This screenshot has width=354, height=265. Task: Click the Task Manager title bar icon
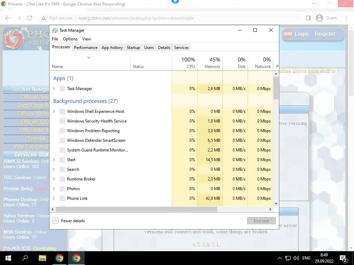55,30
